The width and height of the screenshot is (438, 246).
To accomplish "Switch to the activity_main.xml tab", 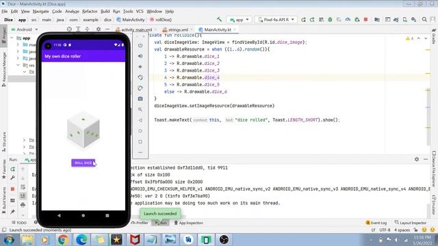I will tap(134, 29).
